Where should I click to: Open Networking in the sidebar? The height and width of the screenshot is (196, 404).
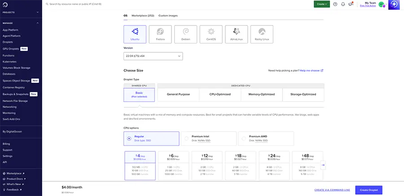tap(9, 107)
